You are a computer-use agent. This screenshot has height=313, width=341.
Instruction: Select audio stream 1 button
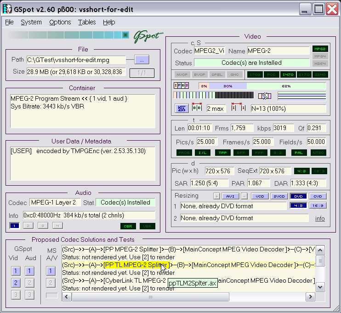14,226
